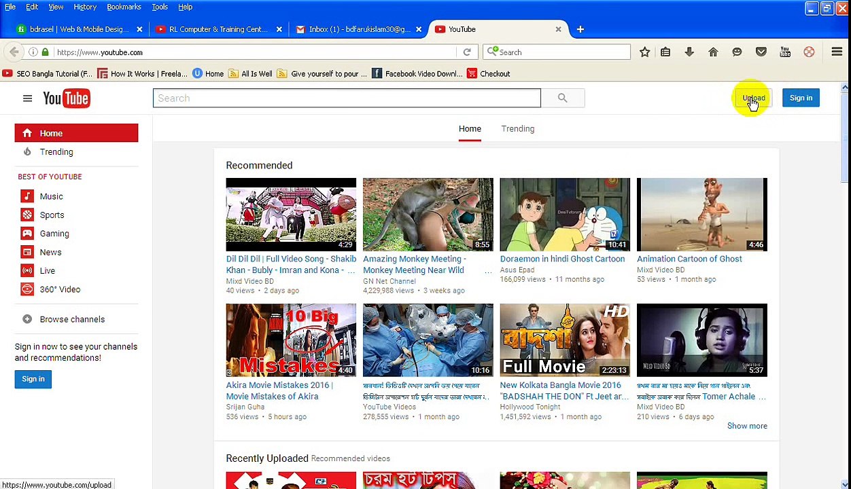
Task: Open the File menu
Action: [x=10, y=7]
